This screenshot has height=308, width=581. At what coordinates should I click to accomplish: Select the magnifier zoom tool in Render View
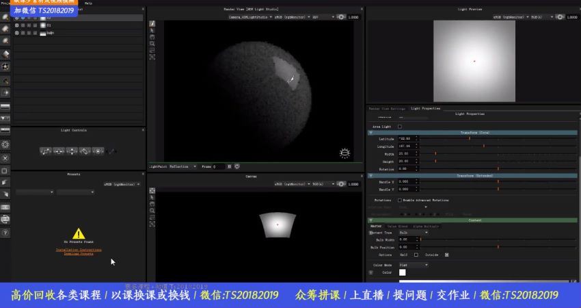pyautogui.click(x=152, y=44)
